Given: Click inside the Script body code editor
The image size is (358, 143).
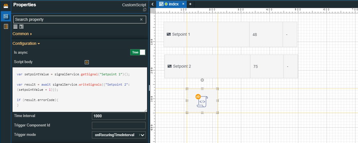Looking at the screenshot, I should click(x=80, y=90).
